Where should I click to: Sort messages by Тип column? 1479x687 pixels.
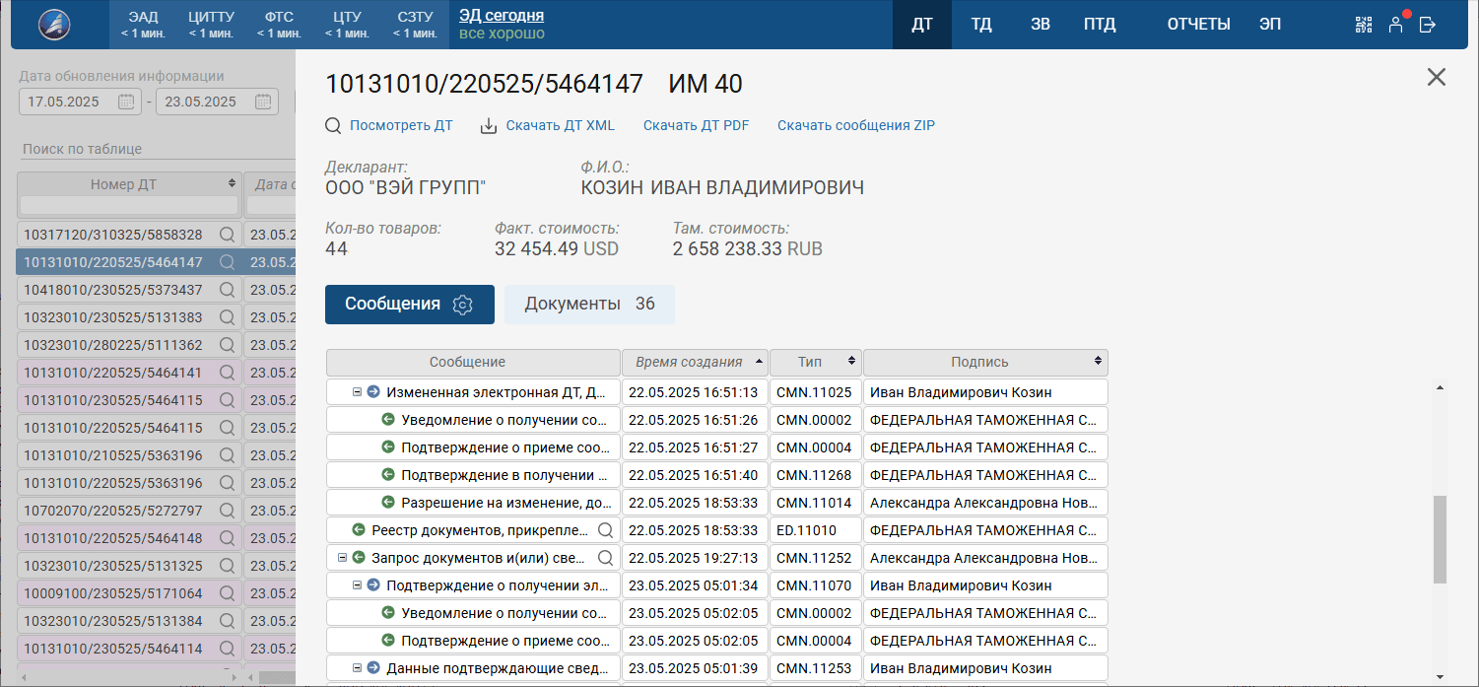pyautogui.click(x=815, y=362)
